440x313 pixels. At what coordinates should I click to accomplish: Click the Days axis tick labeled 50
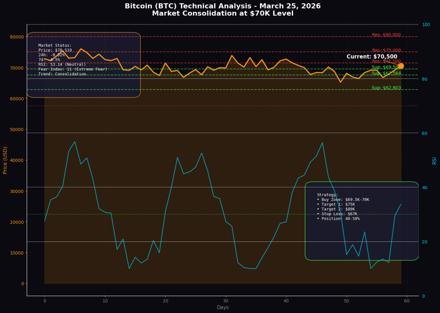pyautogui.click(x=347, y=301)
